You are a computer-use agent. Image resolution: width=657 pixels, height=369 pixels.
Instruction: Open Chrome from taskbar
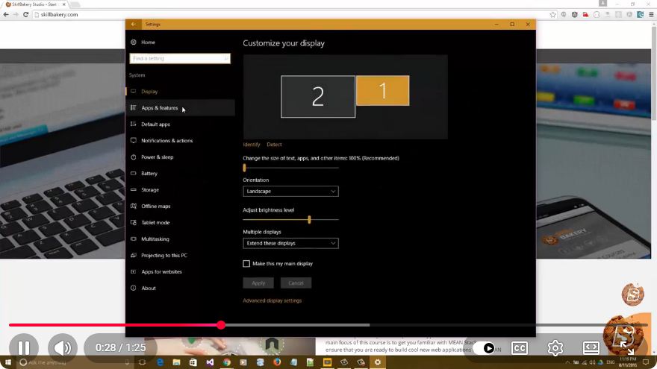point(227,362)
